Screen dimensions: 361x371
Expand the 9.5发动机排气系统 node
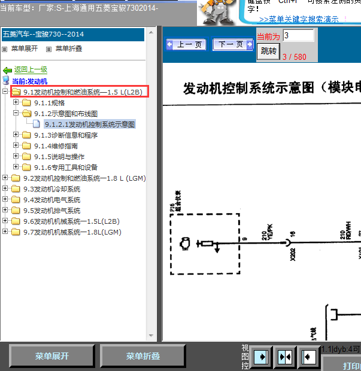5,209
